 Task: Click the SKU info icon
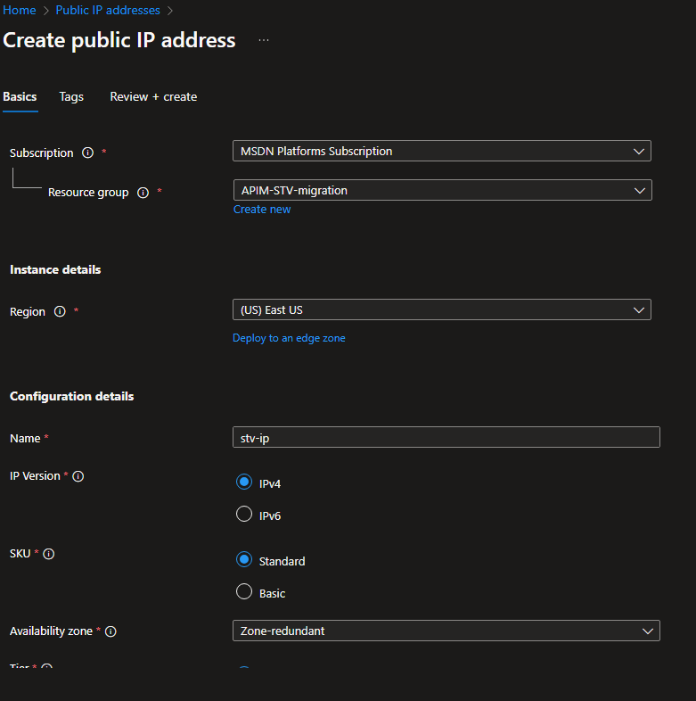(x=49, y=554)
